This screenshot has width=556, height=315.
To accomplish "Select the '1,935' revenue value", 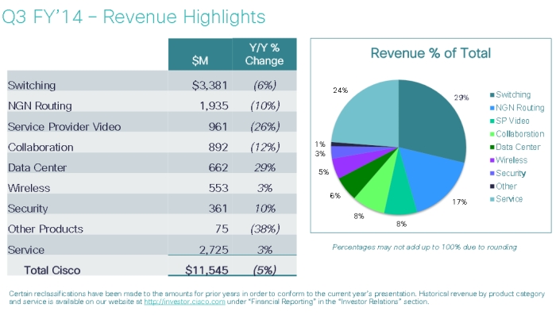I will 214,106.
